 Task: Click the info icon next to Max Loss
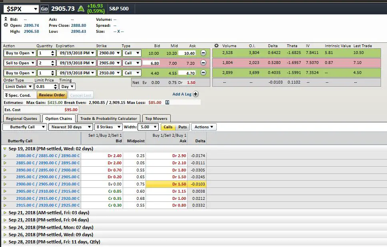pyautogui.click(x=167, y=102)
